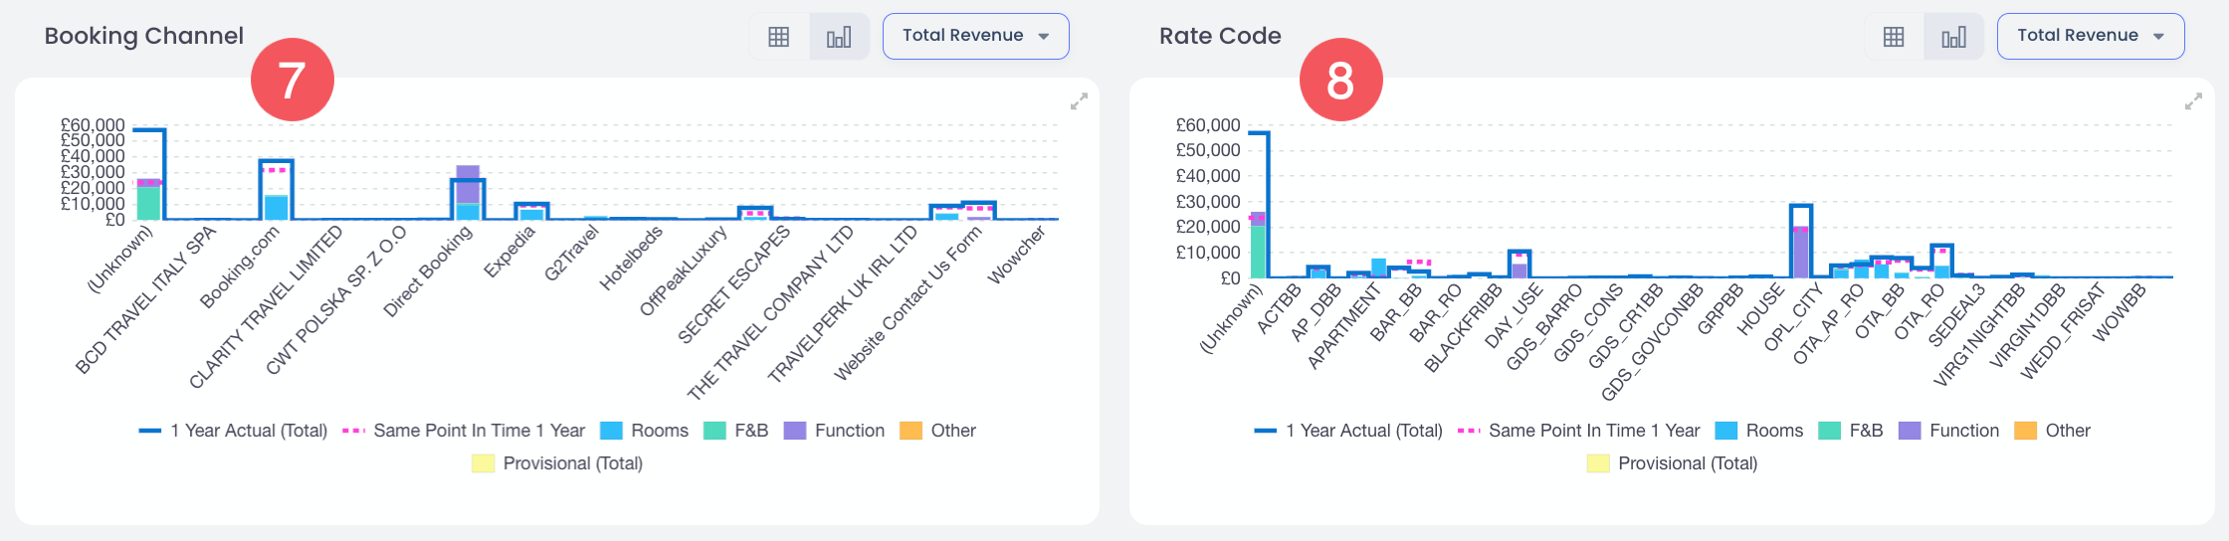This screenshot has width=2229, height=541.
Task: Switch Rate Code to table view
Action: point(1894,37)
